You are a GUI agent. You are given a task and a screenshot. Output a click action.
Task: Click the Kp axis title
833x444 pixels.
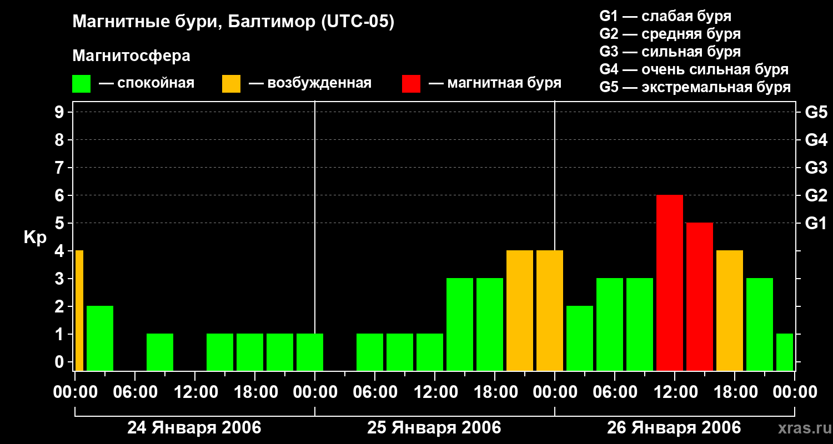coord(35,238)
